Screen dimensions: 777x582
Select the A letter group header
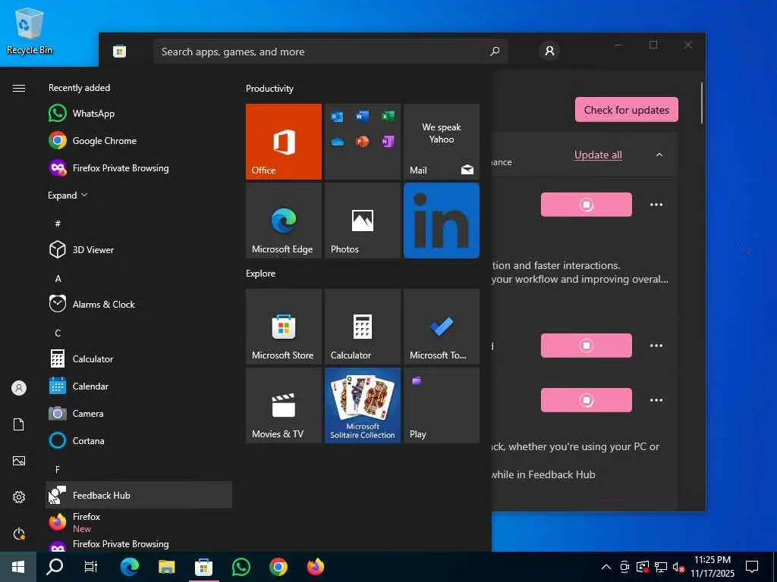click(x=58, y=279)
